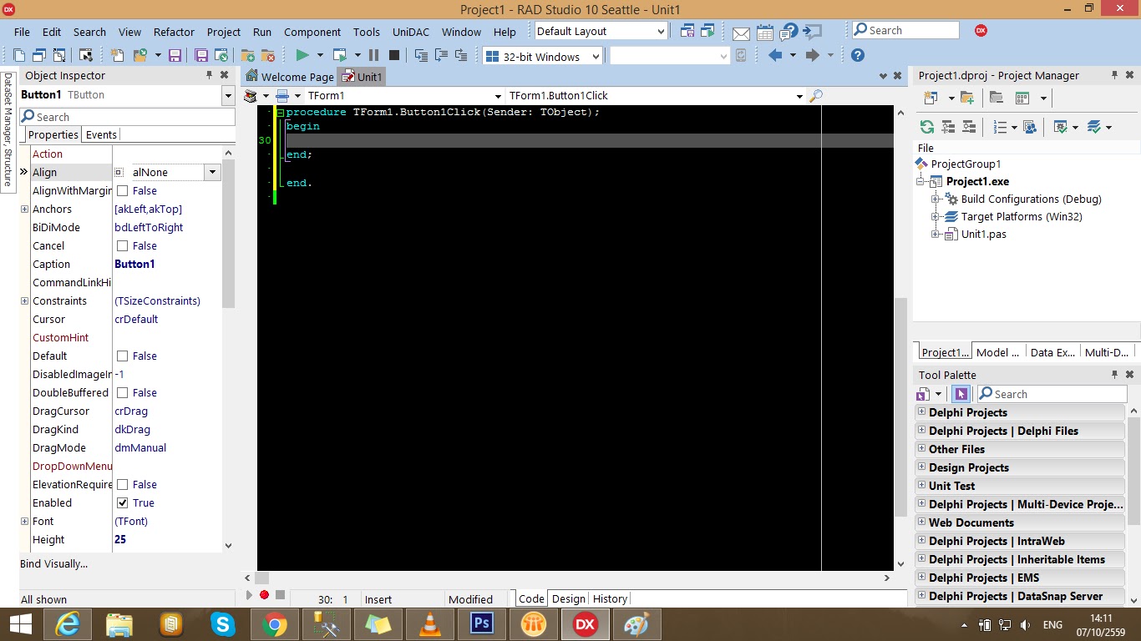
Task: Toggle the Cancel property checkbox
Action: [122, 246]
